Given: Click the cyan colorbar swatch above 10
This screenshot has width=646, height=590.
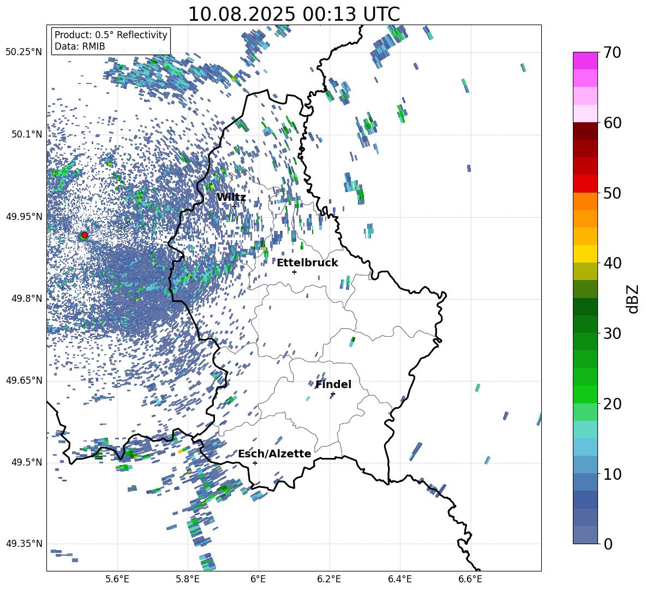Looking at the screenshot, I should click(585, 448).
